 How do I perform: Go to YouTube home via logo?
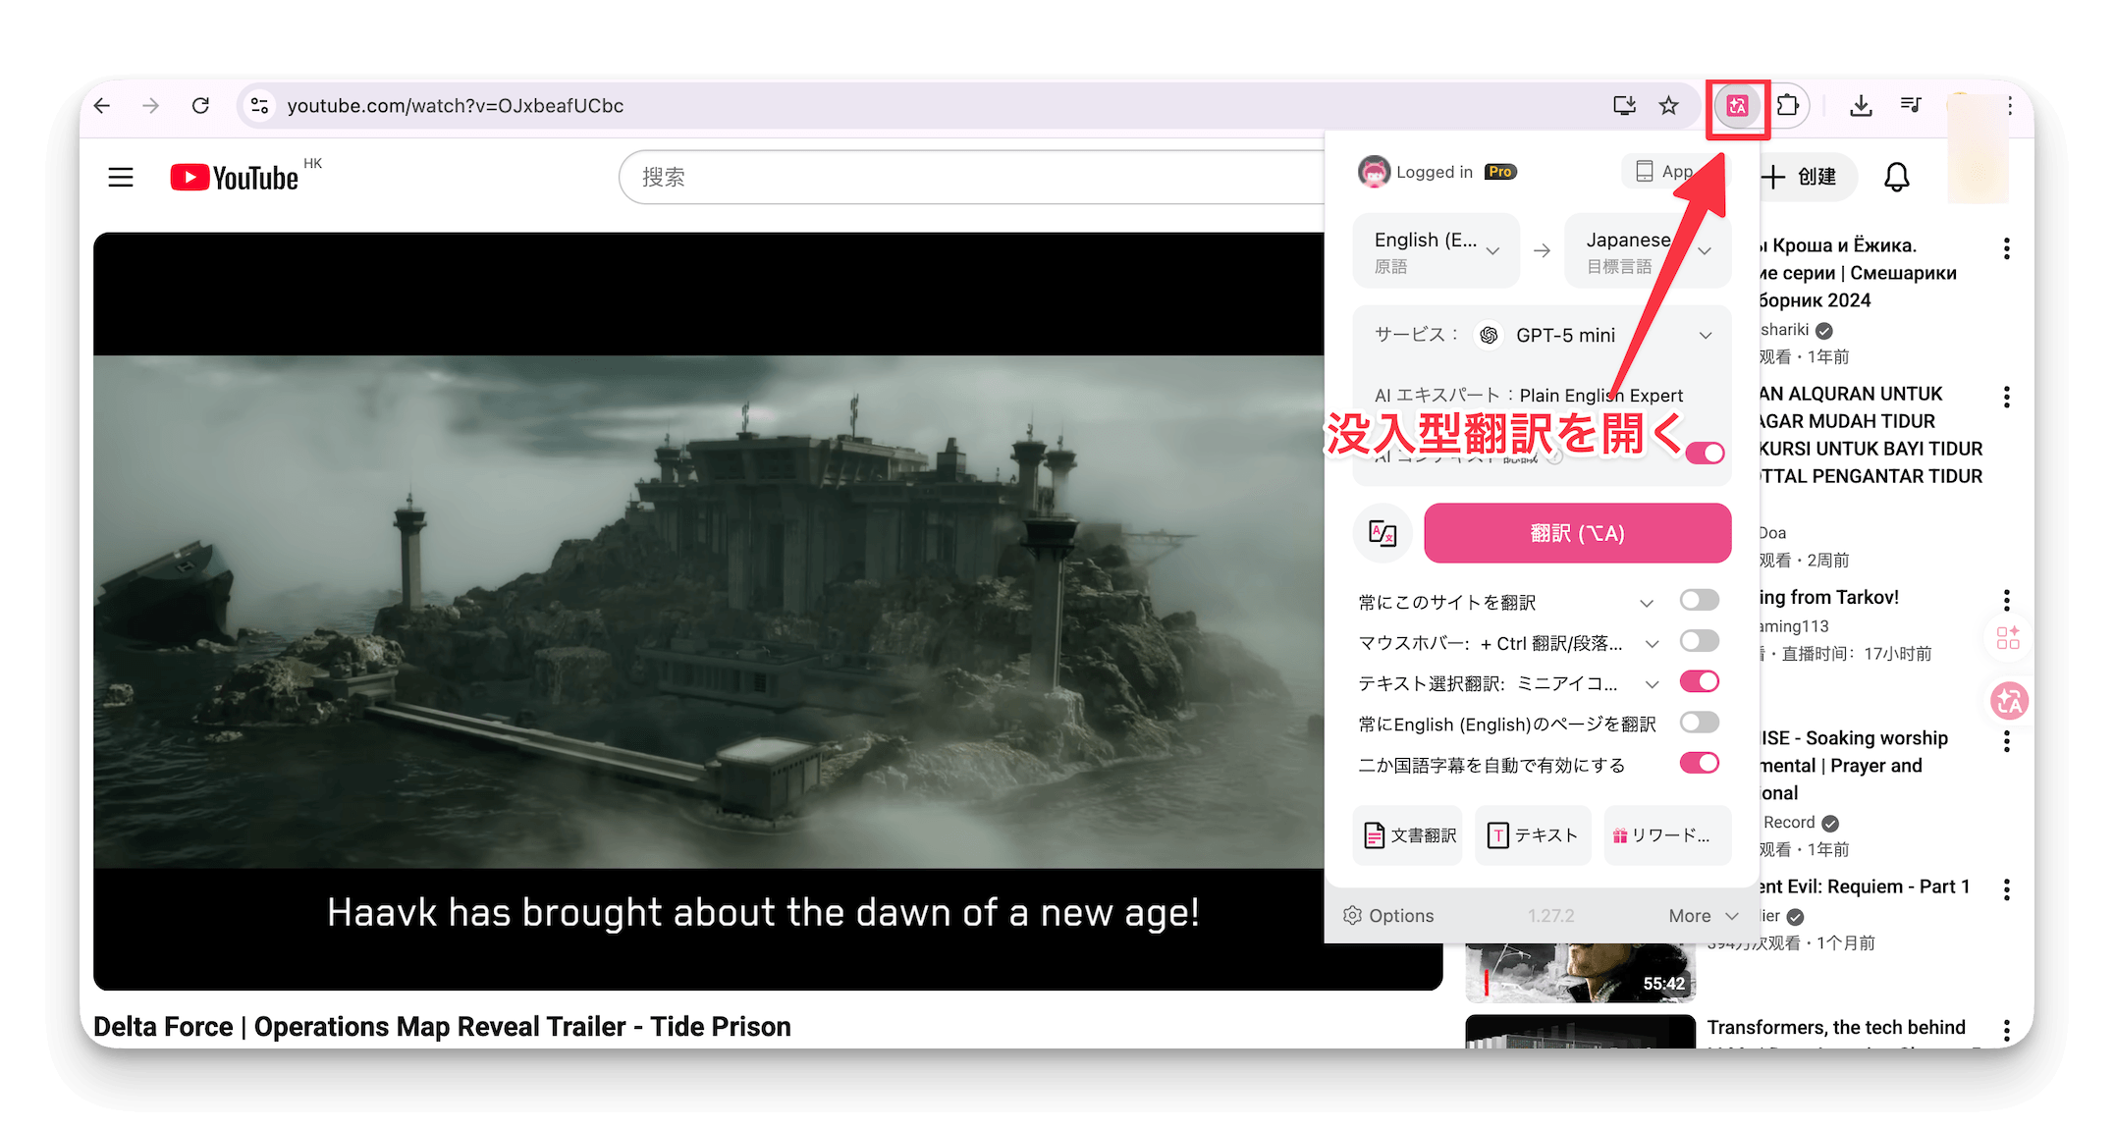pyautogui.click(x=236, y=177)
